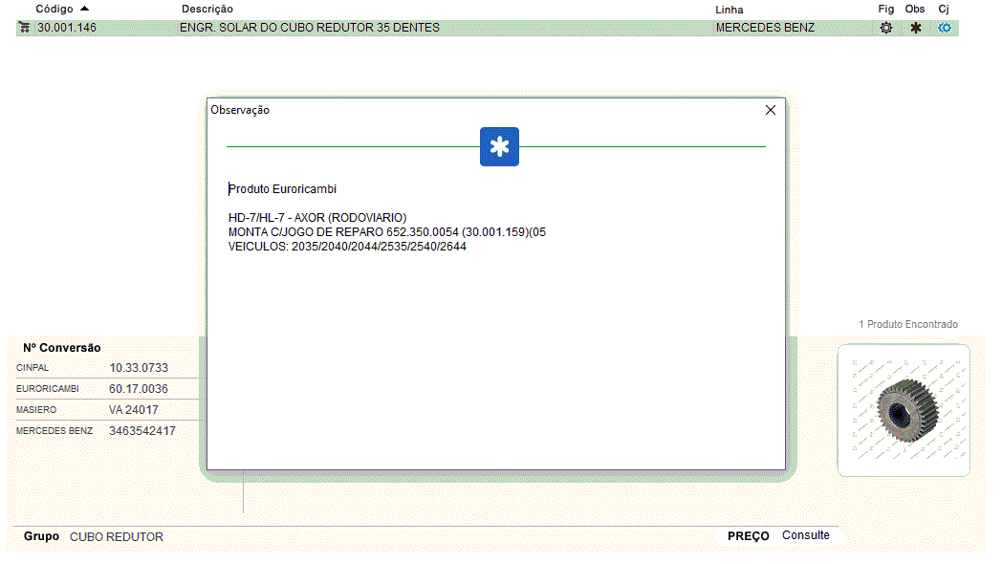The height and width of the screenshot is (564, 1002).
Task: Click the Linha column header
Action: 729,9
